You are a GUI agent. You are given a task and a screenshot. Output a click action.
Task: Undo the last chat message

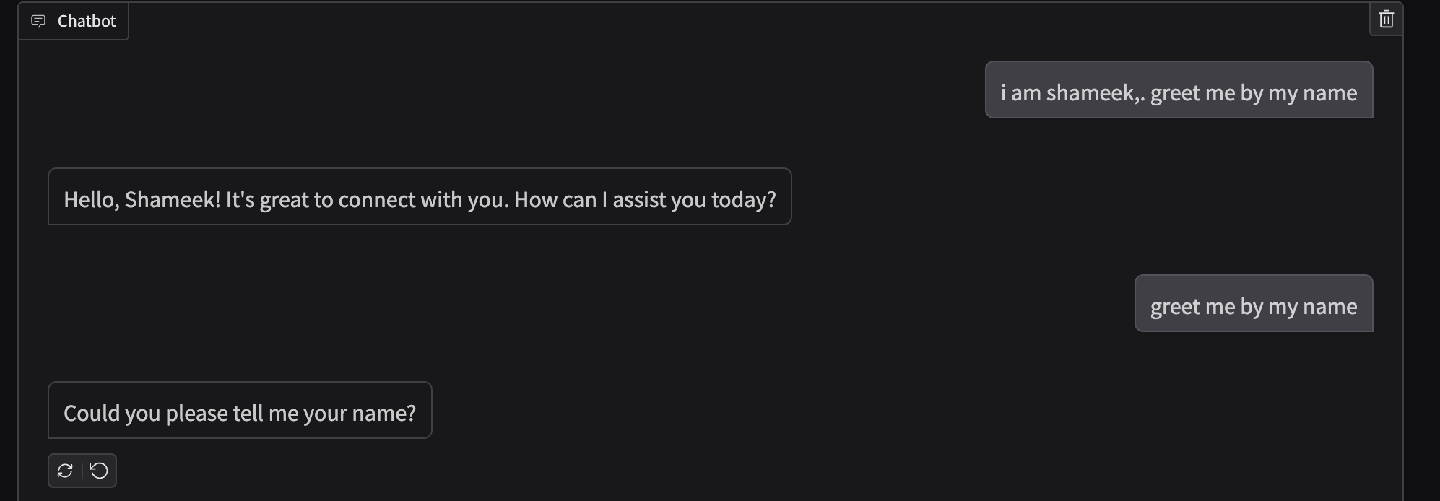coord(100,471)
